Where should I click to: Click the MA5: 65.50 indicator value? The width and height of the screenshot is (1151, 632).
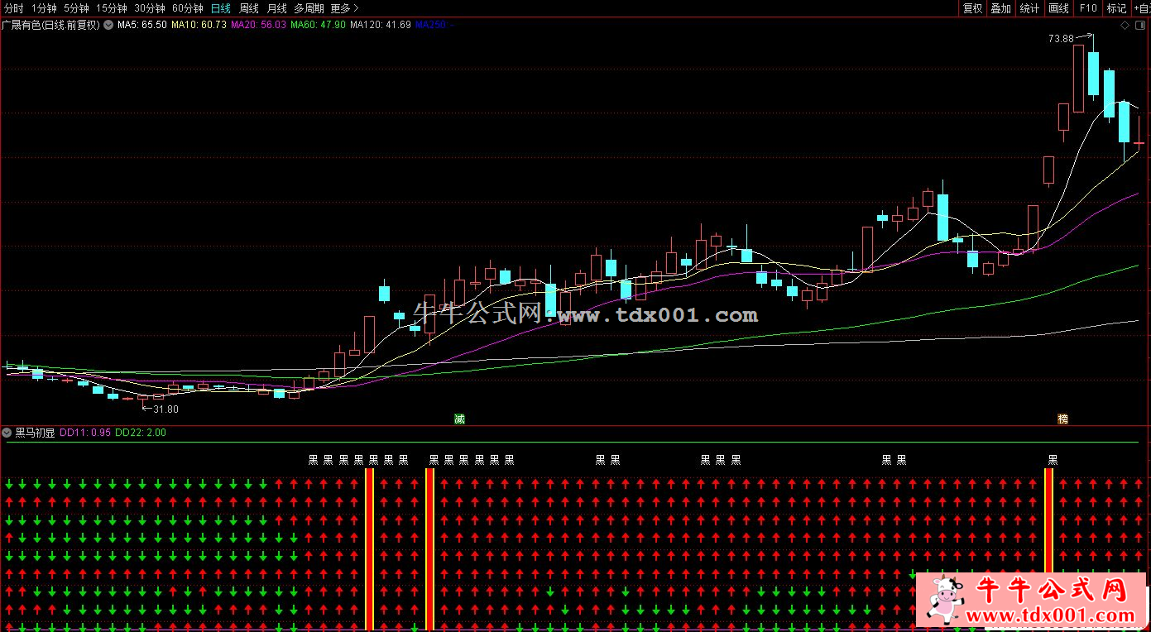click(142, 25)
